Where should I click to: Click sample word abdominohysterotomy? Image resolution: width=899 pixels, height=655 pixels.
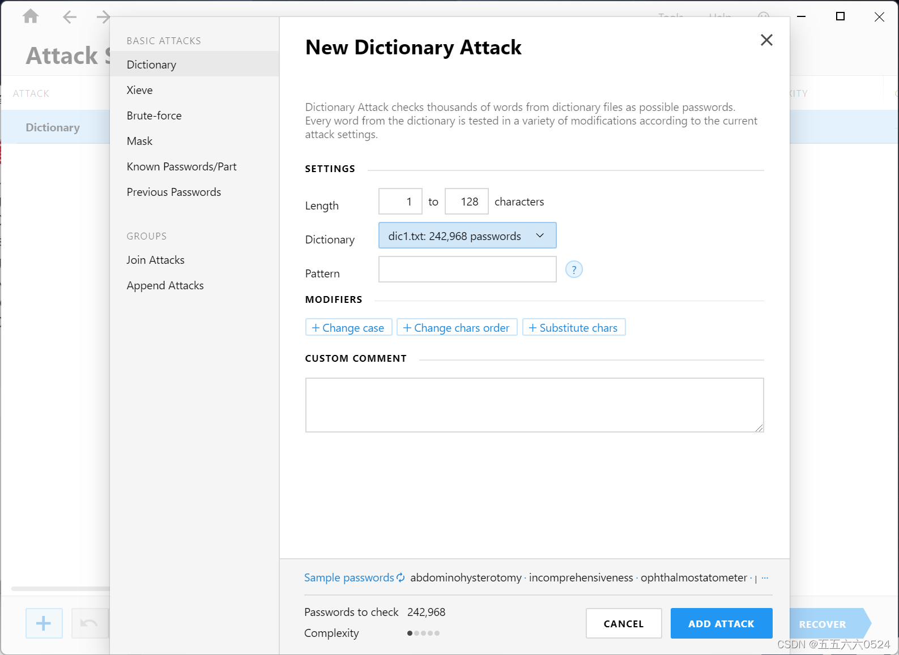point(466,577)
